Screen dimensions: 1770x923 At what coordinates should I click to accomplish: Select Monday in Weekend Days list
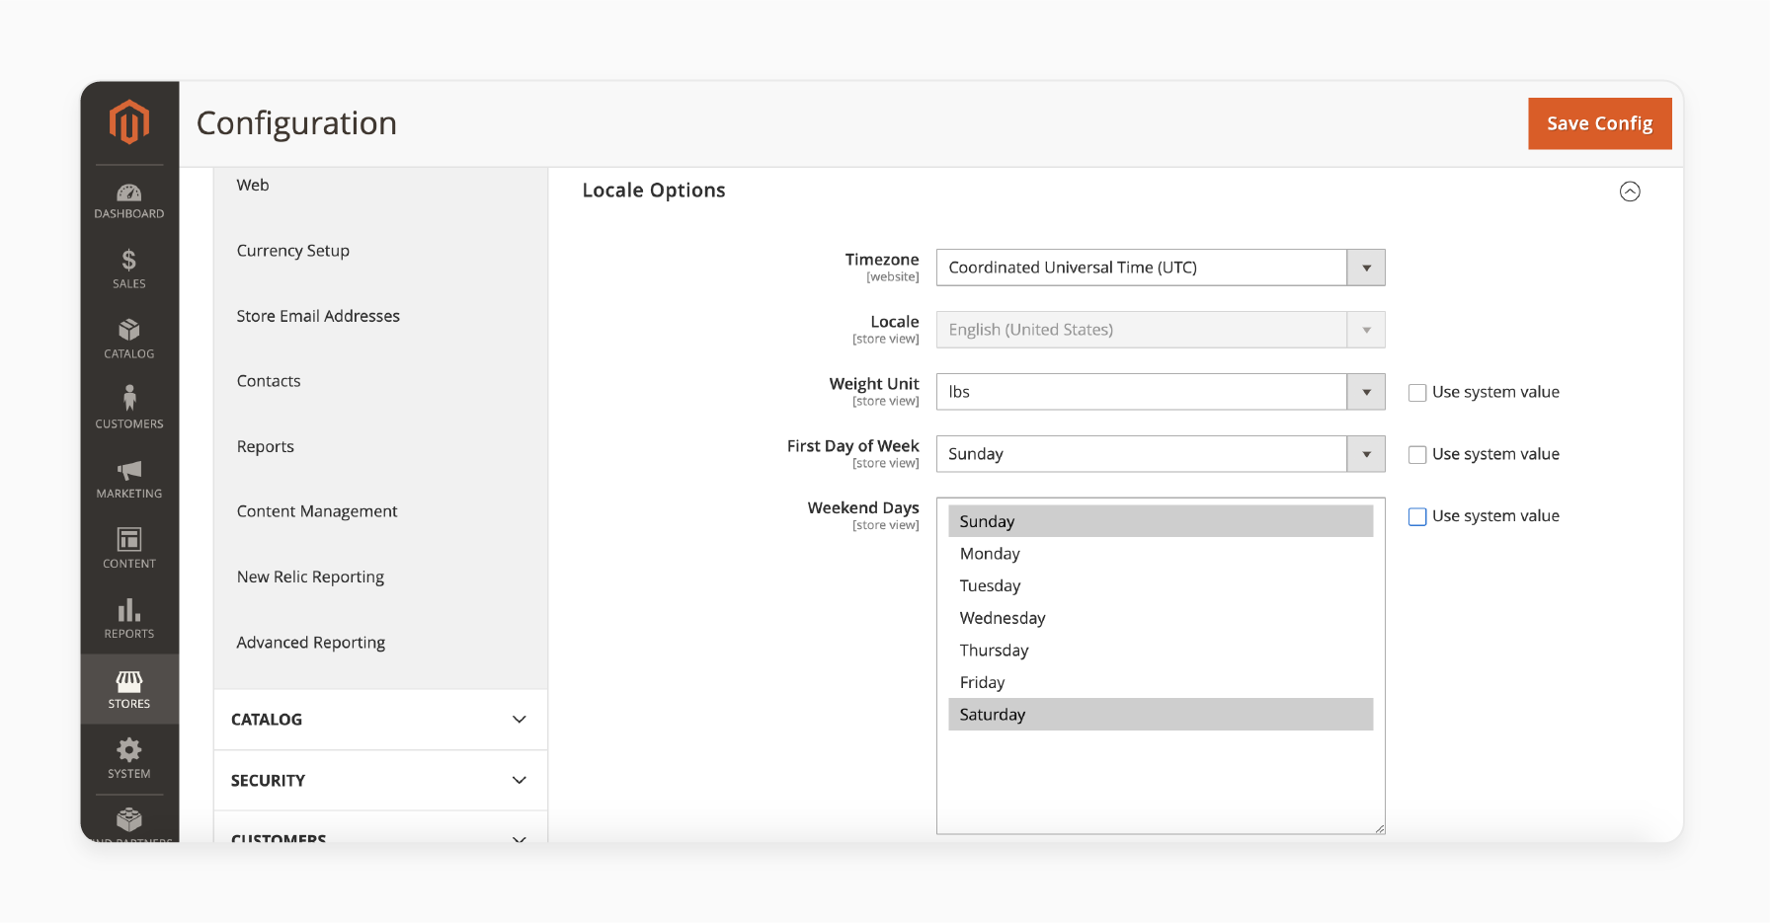1161,554
